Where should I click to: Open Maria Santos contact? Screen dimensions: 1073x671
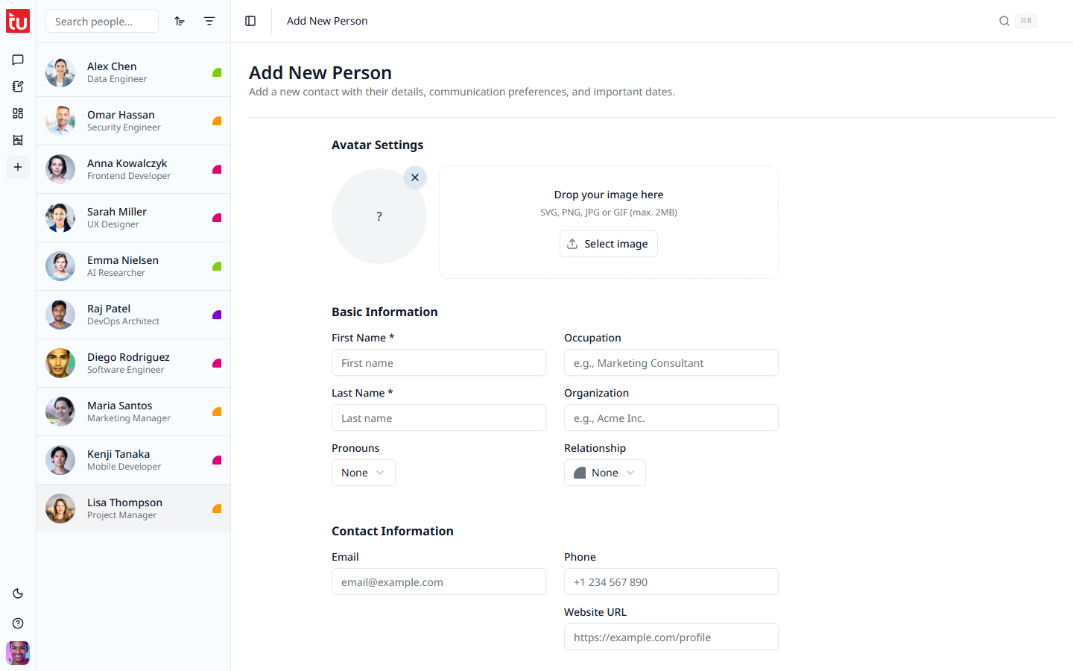pyautogui.click(x=133, y=412)
